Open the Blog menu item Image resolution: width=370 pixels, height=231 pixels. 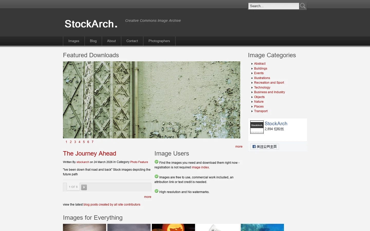pyautogui.click(x=93, y=41)
